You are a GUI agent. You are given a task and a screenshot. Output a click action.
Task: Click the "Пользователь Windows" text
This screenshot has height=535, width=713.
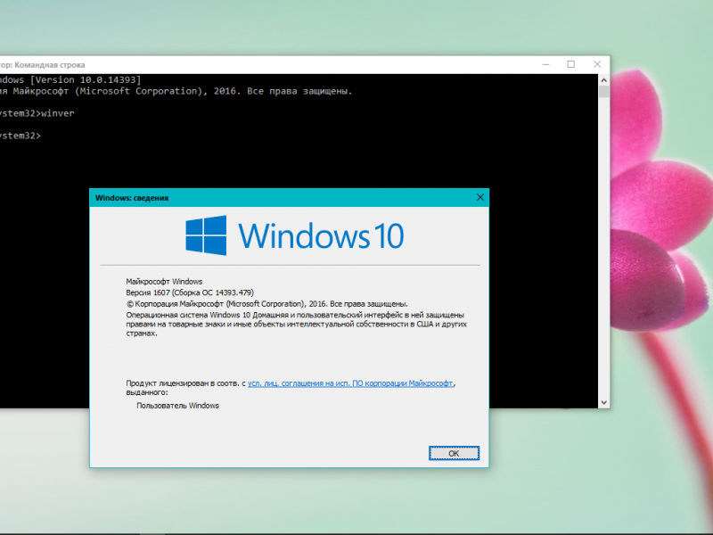click(177, 406)
